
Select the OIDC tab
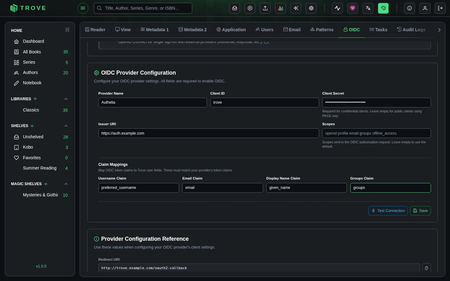click(x=352, y=30)
